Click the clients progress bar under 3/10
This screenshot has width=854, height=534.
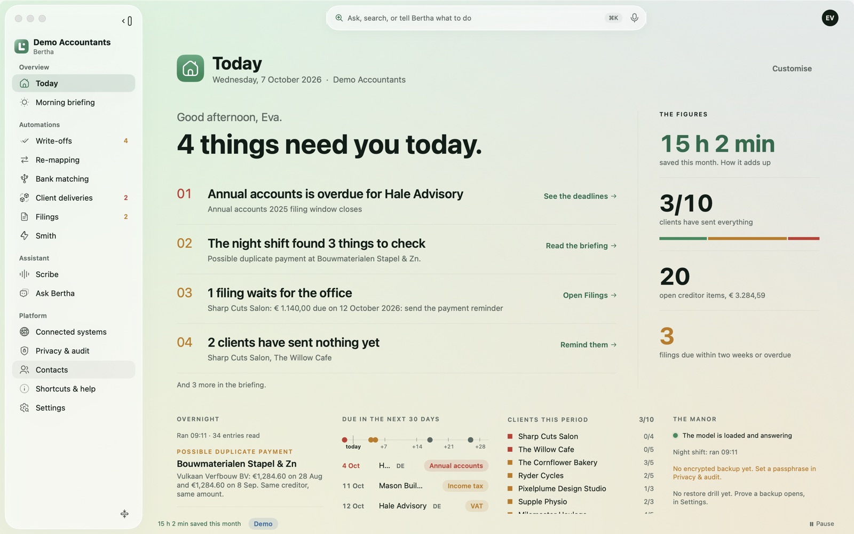click(x=739, y=238)
